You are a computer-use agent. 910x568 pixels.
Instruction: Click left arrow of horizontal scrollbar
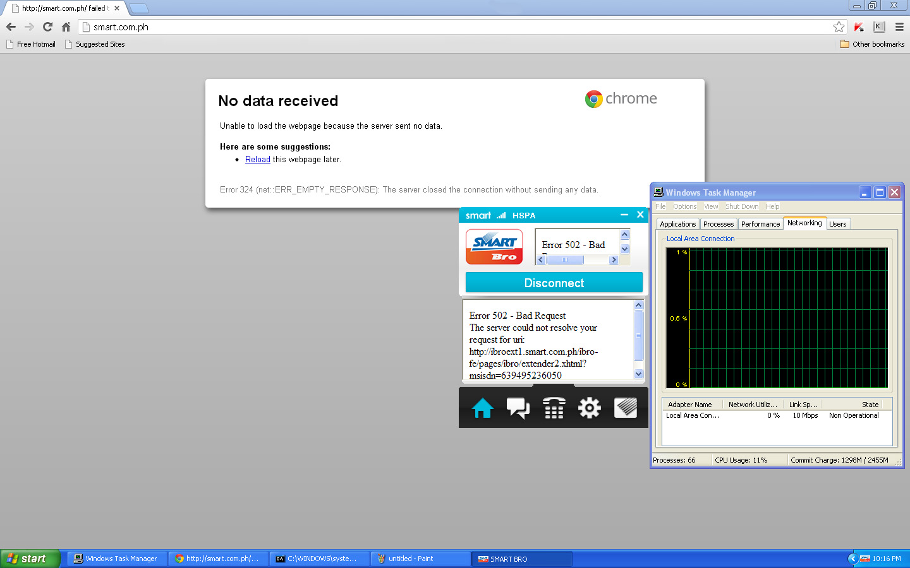coord(541,260)
